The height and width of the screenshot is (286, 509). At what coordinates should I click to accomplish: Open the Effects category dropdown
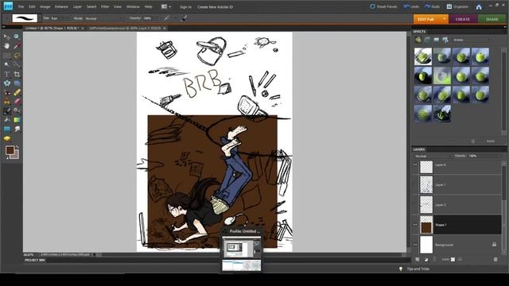coord(472,40)
